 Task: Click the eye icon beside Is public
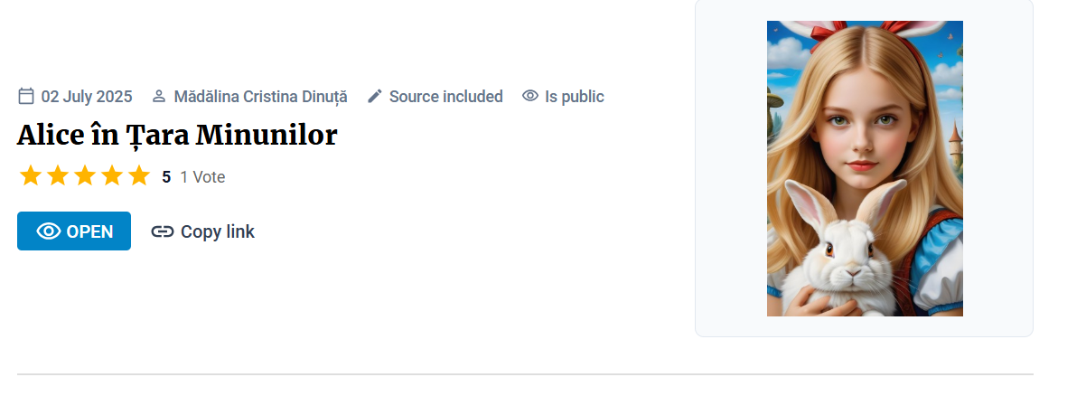(x=530, y=96)
